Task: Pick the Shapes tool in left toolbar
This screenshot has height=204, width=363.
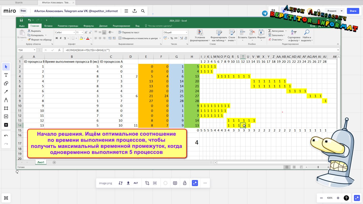Action: point(6,83)
